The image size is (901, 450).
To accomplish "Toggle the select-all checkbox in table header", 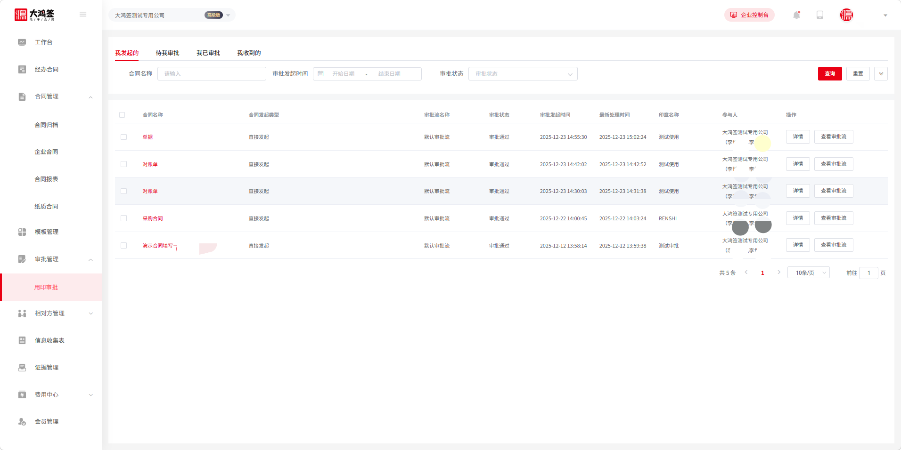I will click(122, 115).
